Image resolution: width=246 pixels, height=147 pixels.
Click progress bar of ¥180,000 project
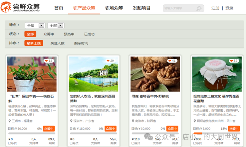point(94,133)
